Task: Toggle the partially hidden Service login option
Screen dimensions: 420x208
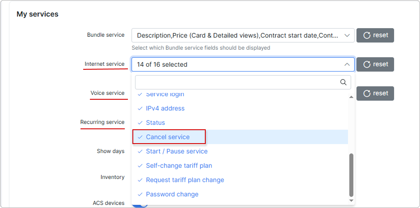Action: click(x=165, y=95)
